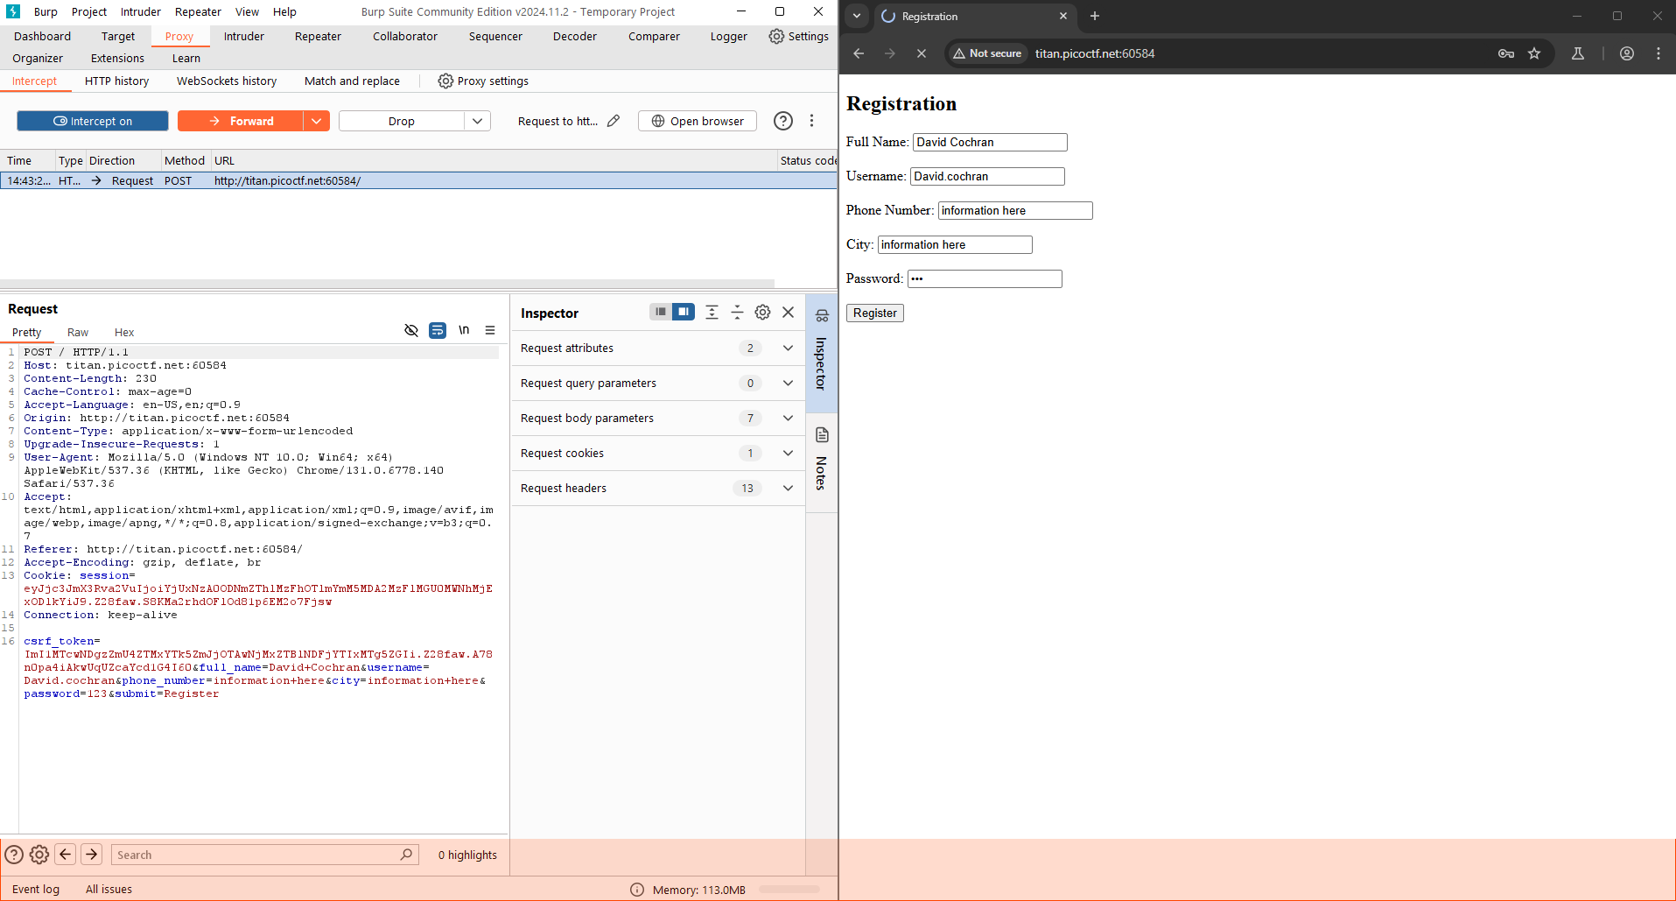Toggle the \n show newlines button

(464, 330)
